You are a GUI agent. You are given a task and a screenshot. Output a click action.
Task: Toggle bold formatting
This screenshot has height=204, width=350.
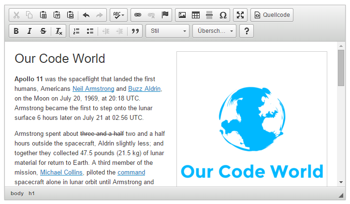click(16, 31)
